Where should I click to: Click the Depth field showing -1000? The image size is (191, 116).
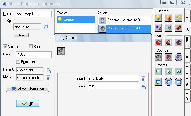click(34, 55)
